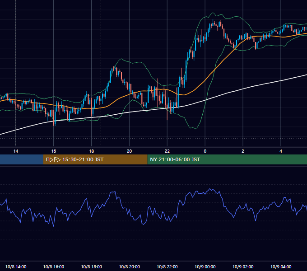
Task: Click the 10/8 16:00 date label
Action: pyautogui.click(x=54, y=266)
